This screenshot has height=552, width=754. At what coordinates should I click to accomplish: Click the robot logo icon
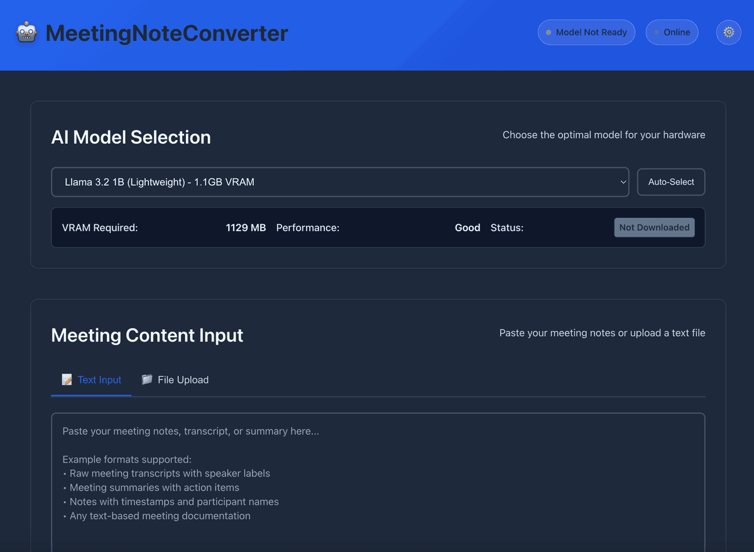(x=26, y=33)
